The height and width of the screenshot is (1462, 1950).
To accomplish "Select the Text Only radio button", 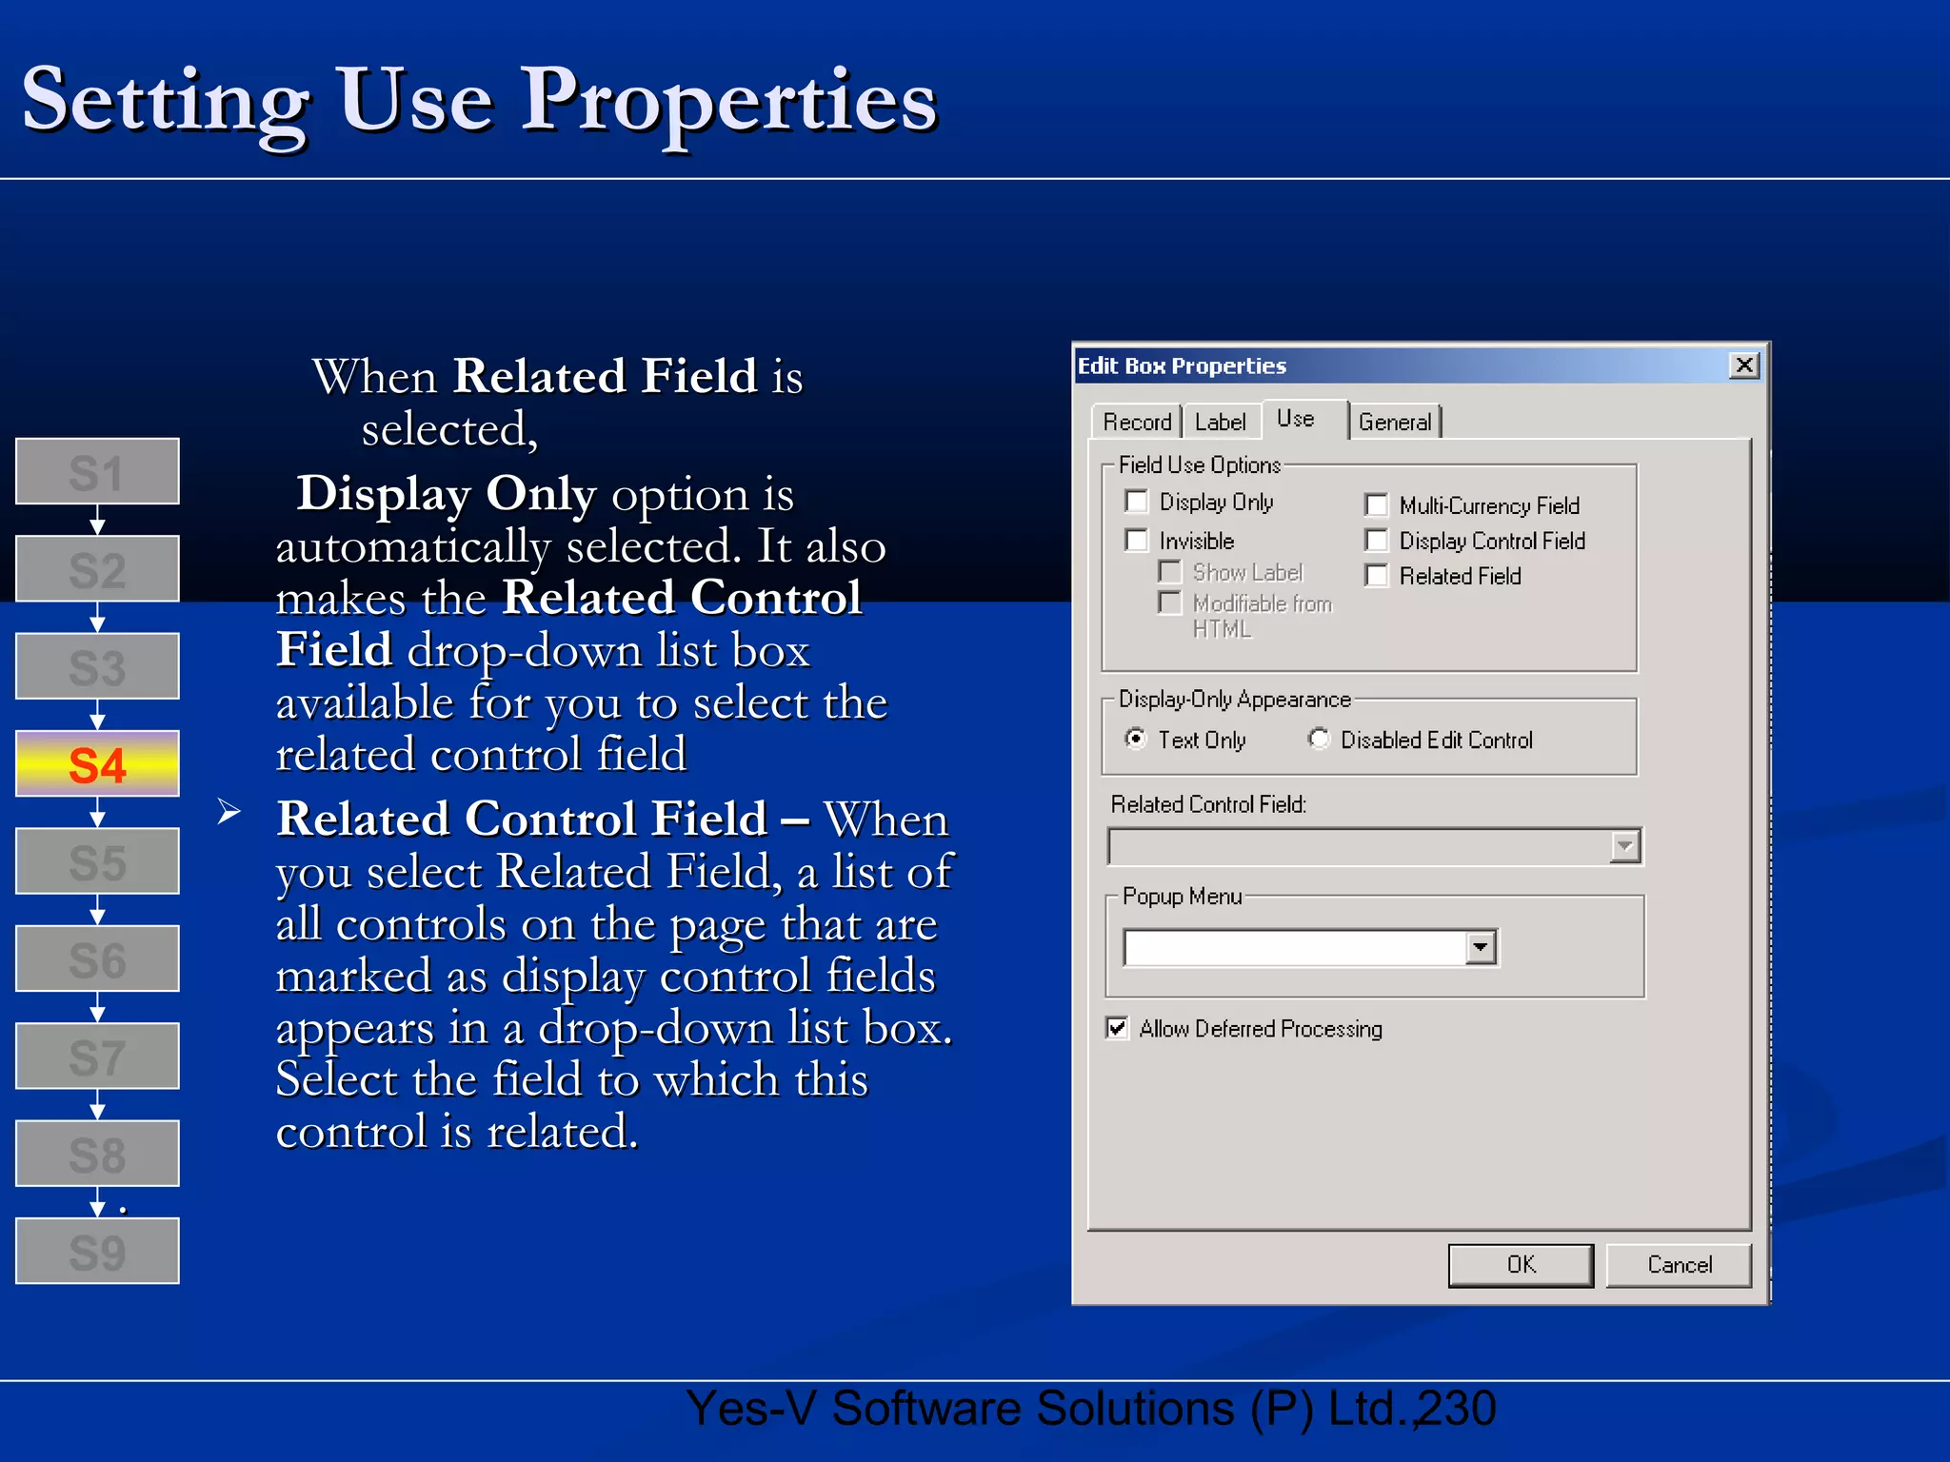I will click(x=1136, y=739).
